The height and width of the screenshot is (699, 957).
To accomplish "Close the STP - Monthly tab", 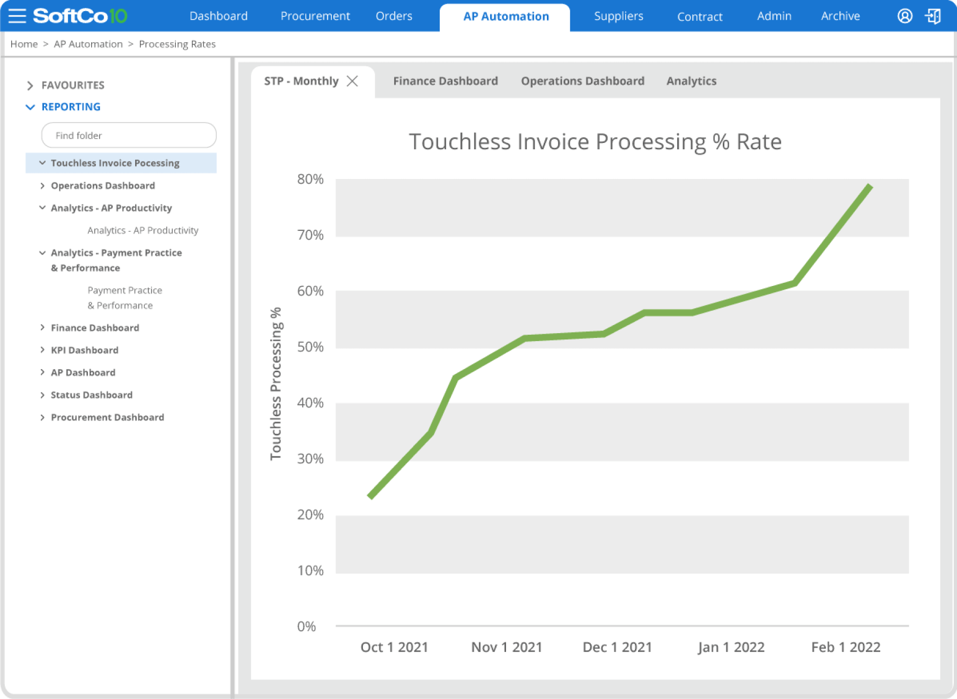I will coord(352,81).
